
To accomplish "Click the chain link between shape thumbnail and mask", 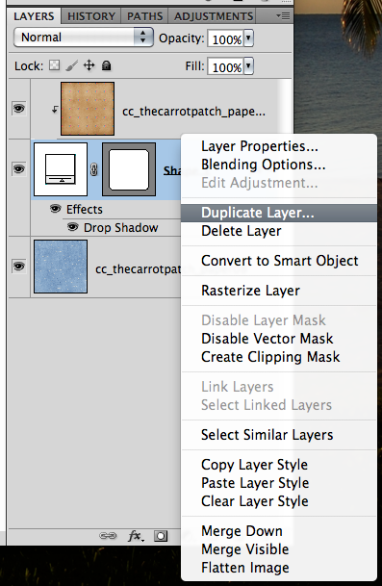I will pos(94,169).
